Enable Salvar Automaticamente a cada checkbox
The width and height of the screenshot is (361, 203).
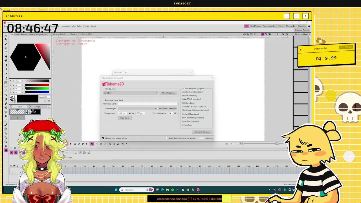pos(166,138)
